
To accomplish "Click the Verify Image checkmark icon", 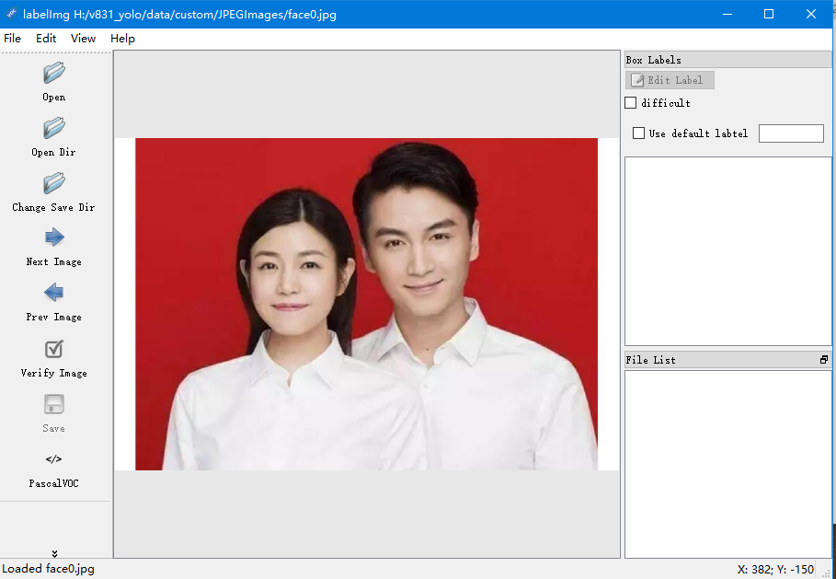I will [54, 350].
